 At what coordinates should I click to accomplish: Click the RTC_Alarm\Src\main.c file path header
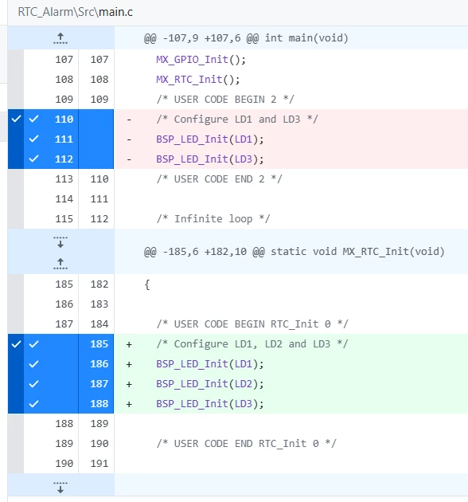[75, 12]
